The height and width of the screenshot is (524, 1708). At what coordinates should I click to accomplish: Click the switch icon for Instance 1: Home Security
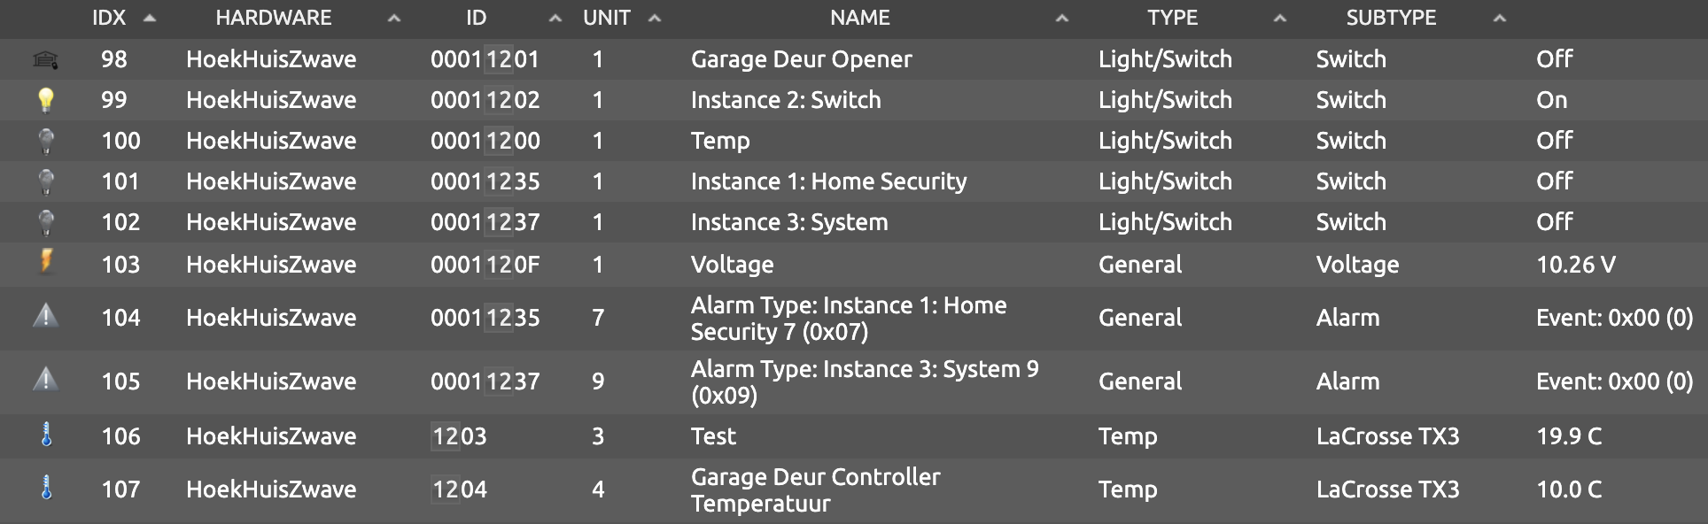pyautogui.click(x=46, y=181)
